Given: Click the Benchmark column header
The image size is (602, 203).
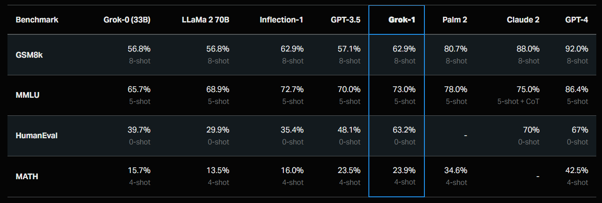Looking at the screenshot, I should pos(37,20).
